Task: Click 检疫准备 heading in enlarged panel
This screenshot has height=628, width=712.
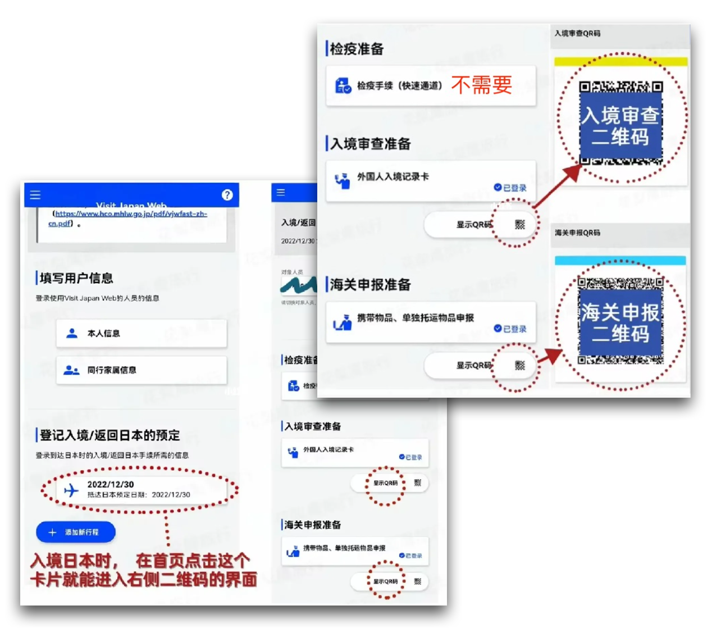Action: tap(357, 49)
